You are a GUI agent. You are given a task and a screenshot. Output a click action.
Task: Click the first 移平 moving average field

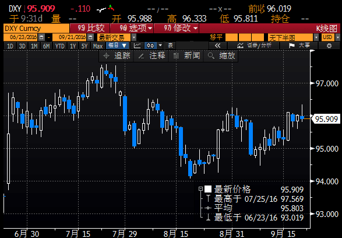(x=231, y=37)
